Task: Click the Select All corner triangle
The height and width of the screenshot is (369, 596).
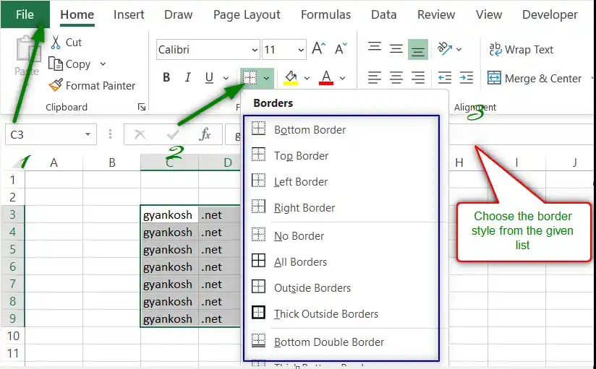Action: pyautogui.click(x=17, y=163)
